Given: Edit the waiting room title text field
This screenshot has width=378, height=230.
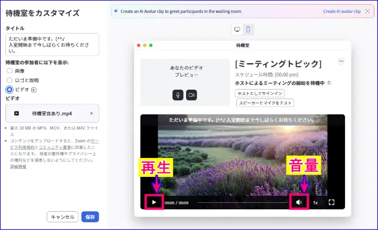Looking at the screenshot, I should 52,44.
